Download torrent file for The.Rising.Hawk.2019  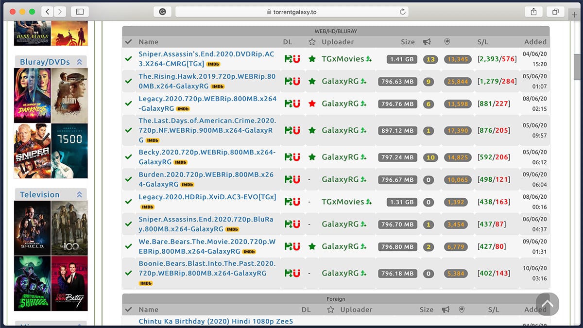288,81
